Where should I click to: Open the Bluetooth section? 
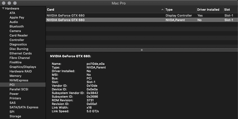click(17, 26)
